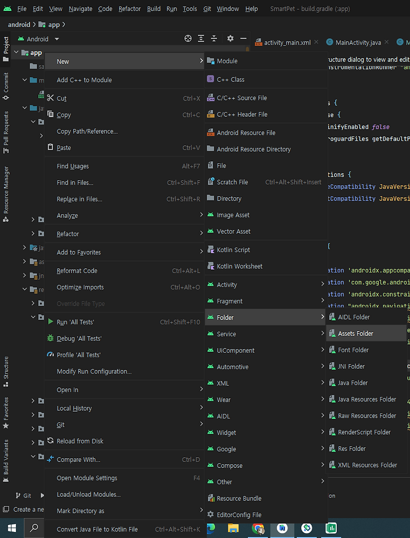Screen dimensions: 410x538
Task: Open the Refactor submenu in context menu
Action: coord(125,234)
